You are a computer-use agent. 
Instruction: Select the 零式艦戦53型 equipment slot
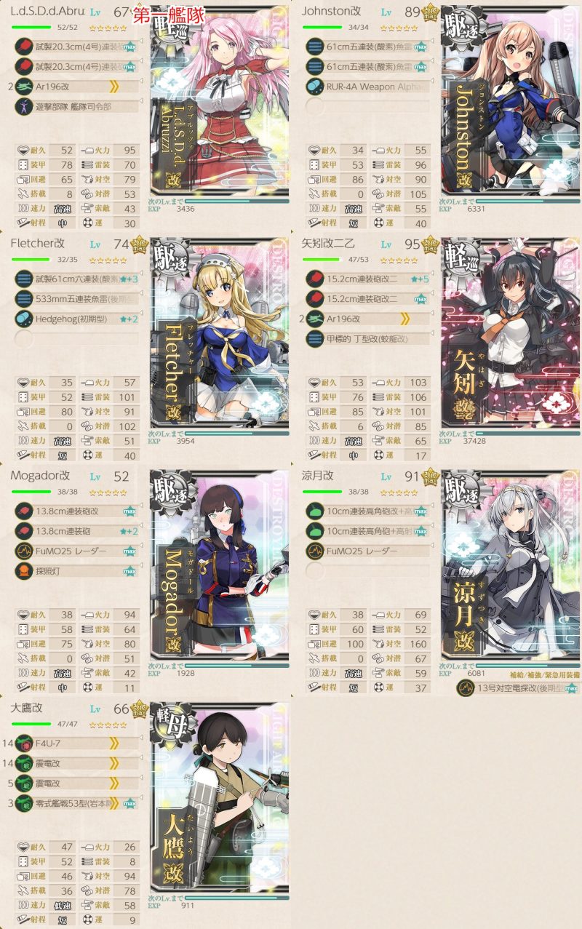(x=76, y=802)
